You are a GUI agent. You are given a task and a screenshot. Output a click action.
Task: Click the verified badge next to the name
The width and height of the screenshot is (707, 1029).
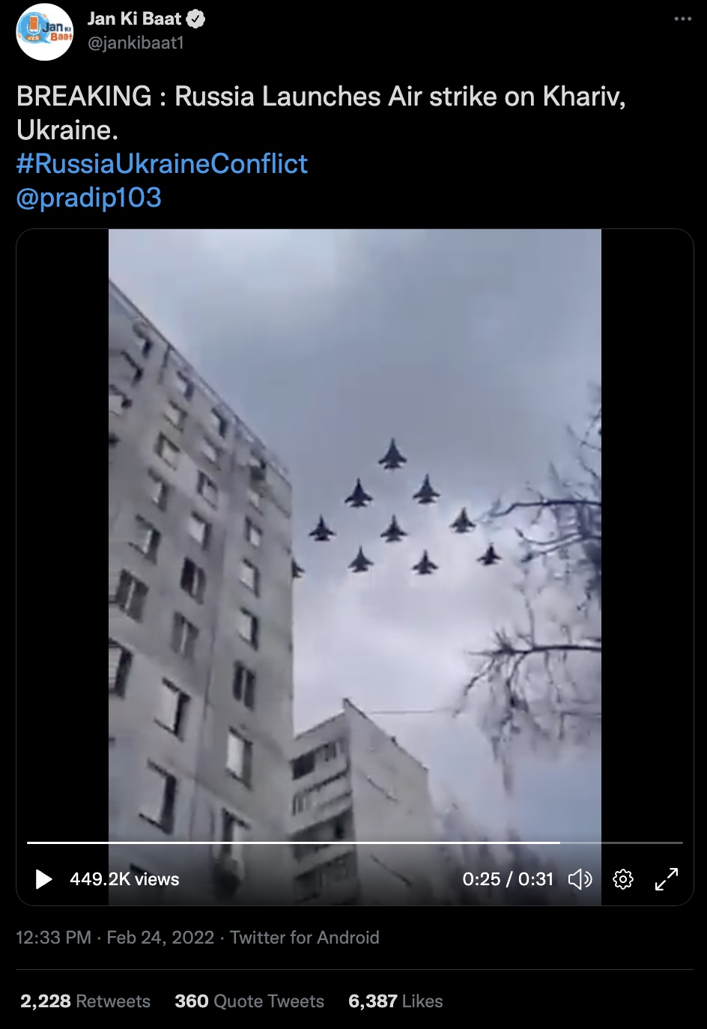pyautogui.click(x=195, y=19)
